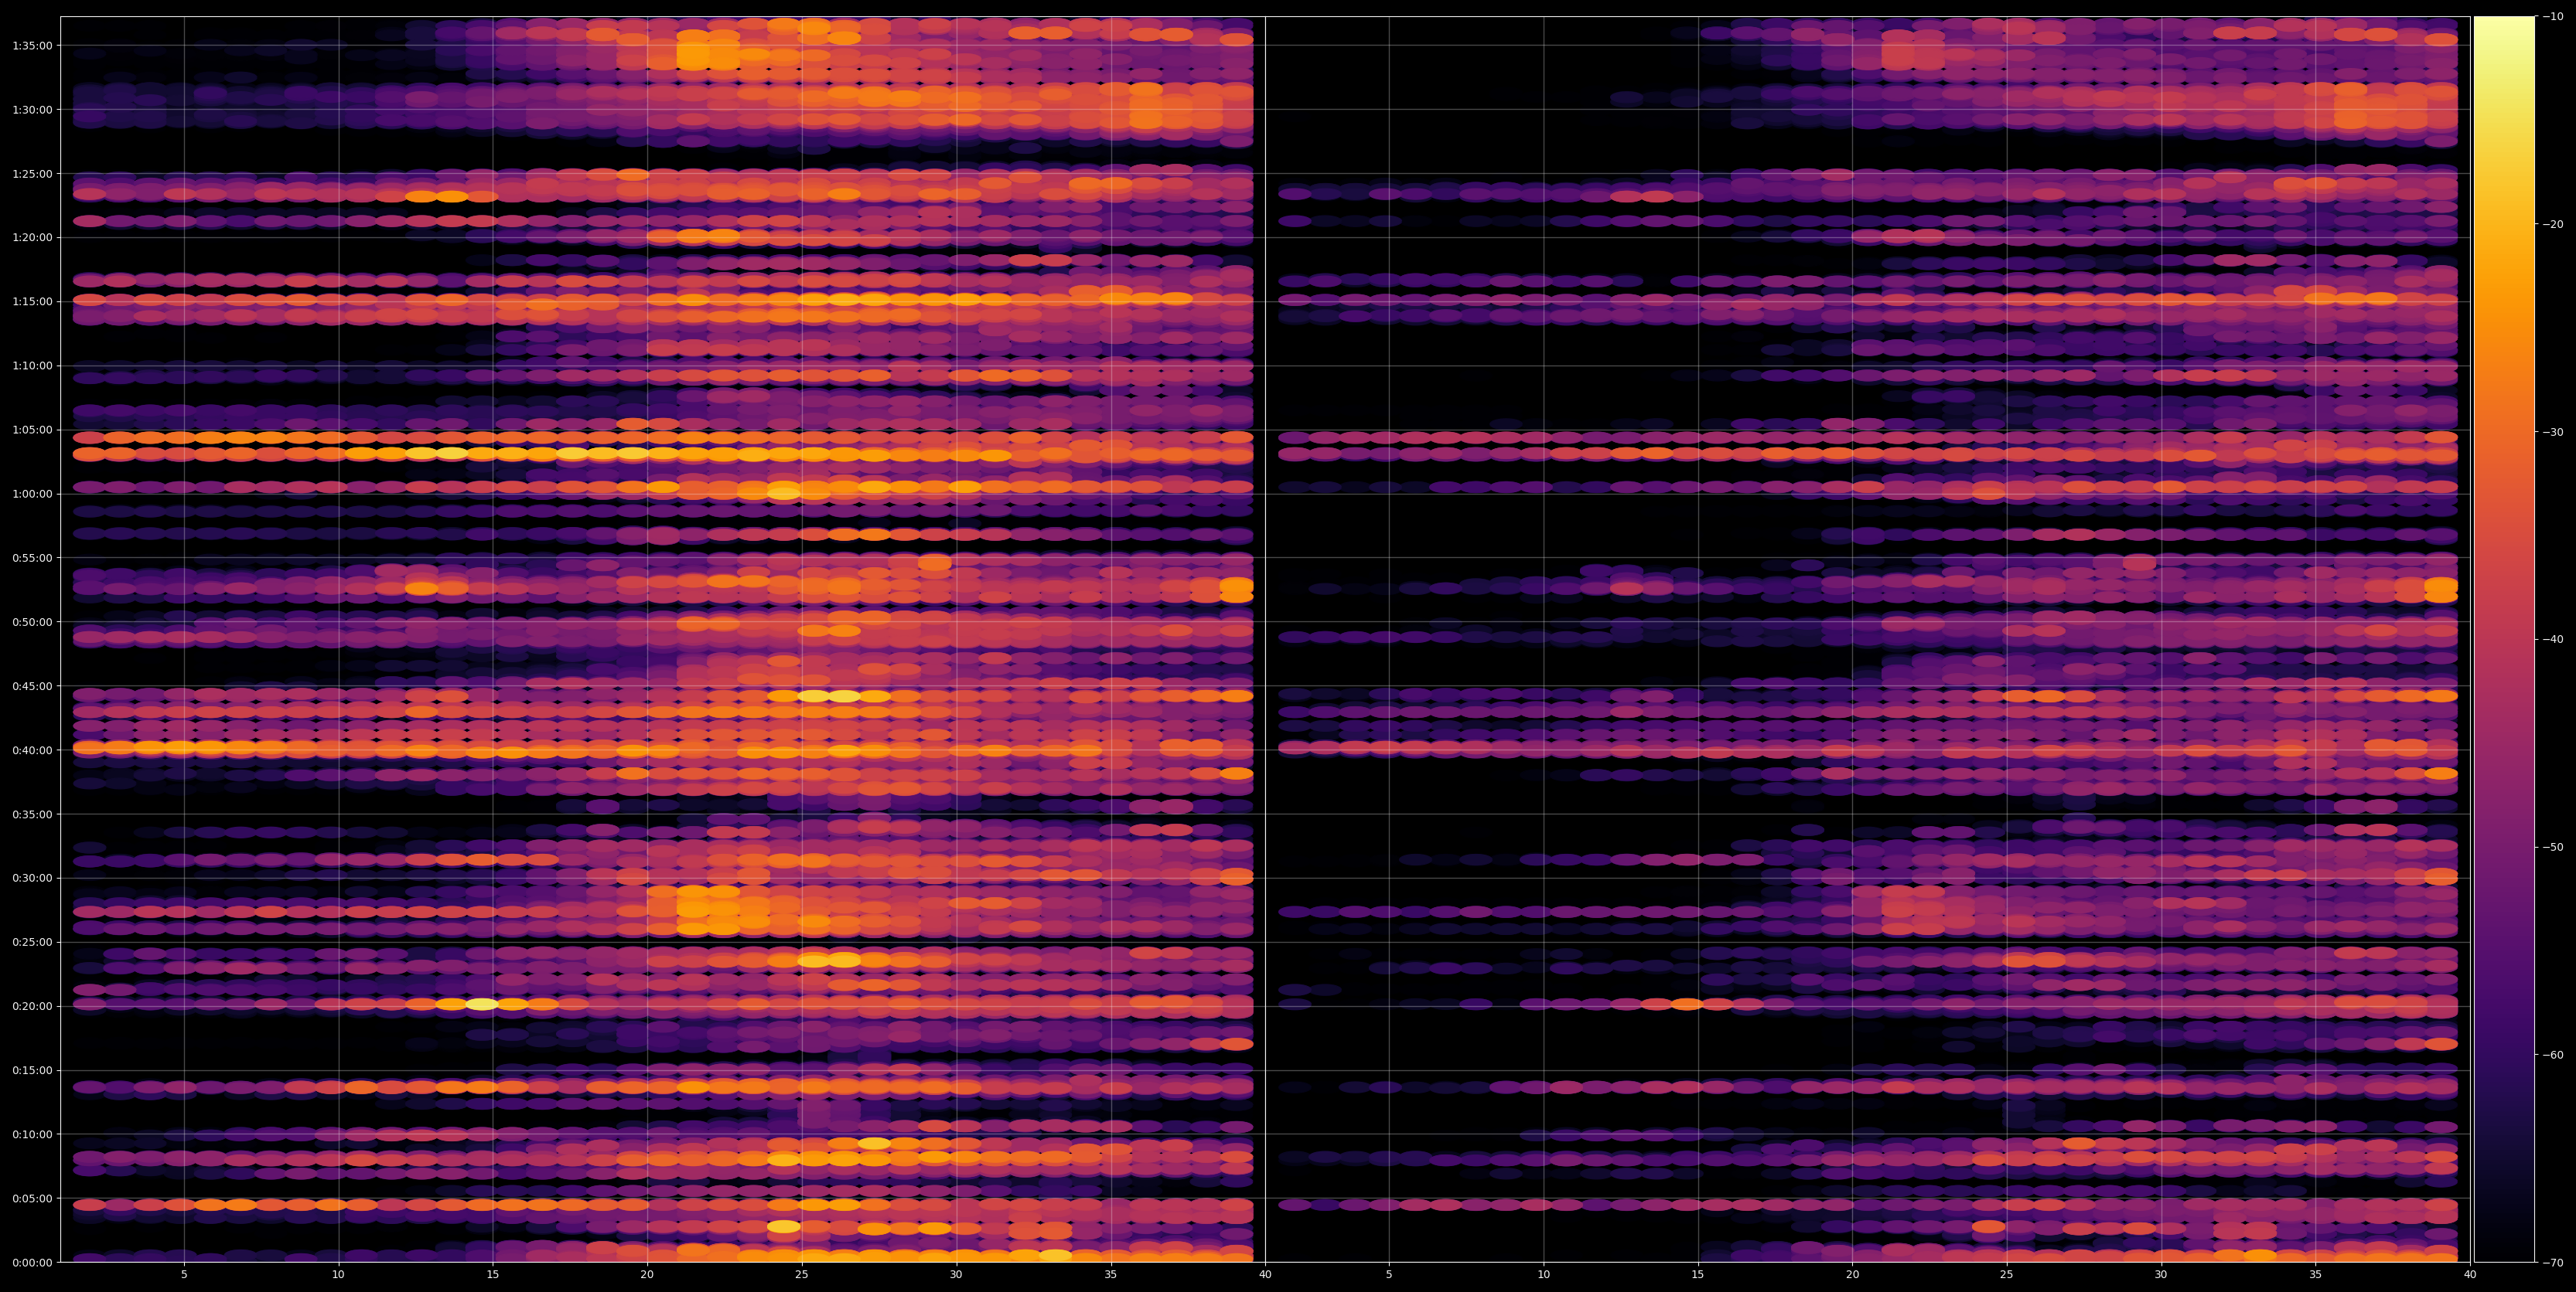Click the 0:35:00 y-axis time label
The image size is (2576, 1292).
click(32, 814)
